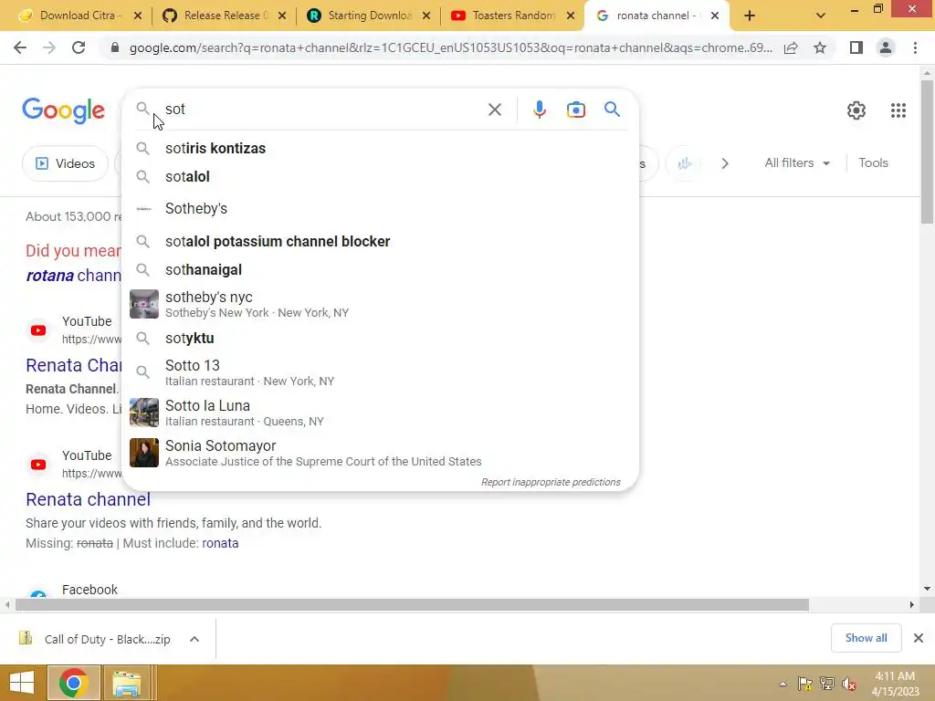Go forward in browser history
This screenshot has height=701, width=935.
pos(49,47)
